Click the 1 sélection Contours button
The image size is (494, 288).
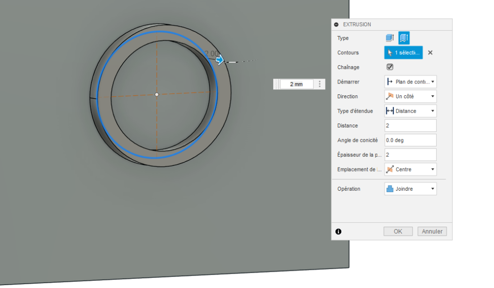tap(403, 53)
